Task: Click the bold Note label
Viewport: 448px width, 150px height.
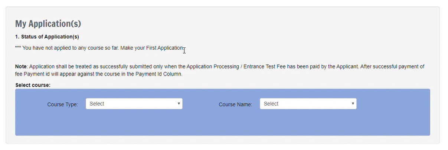Action: (21, 67)
